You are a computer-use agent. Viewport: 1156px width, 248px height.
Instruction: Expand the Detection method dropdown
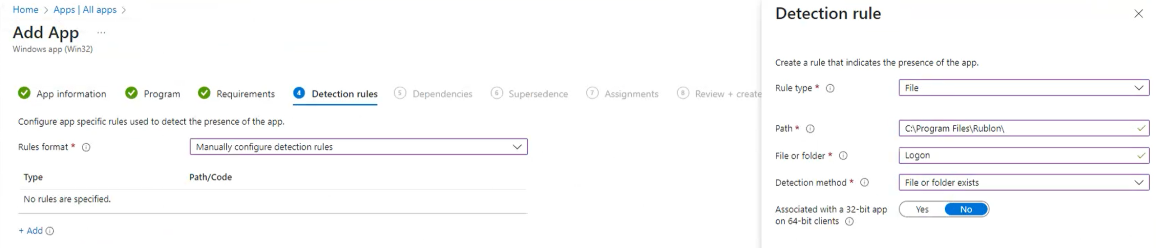pyautogui.click(x=1023, y=183)
